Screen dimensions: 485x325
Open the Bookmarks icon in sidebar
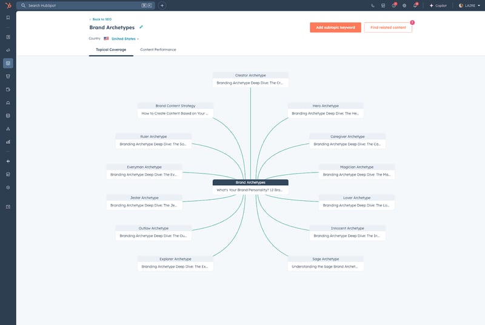8,18
